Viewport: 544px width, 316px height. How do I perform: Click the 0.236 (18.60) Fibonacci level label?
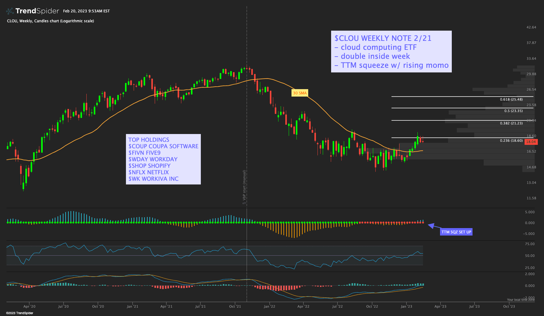(x=511, y=141)
